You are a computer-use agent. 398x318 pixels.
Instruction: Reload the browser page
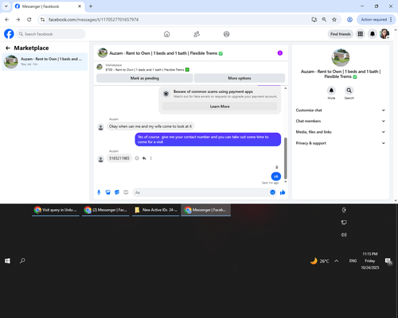pos(29,20)
